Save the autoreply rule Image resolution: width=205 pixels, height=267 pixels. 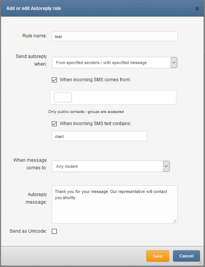pyautogui.click(x=158, y=256)
